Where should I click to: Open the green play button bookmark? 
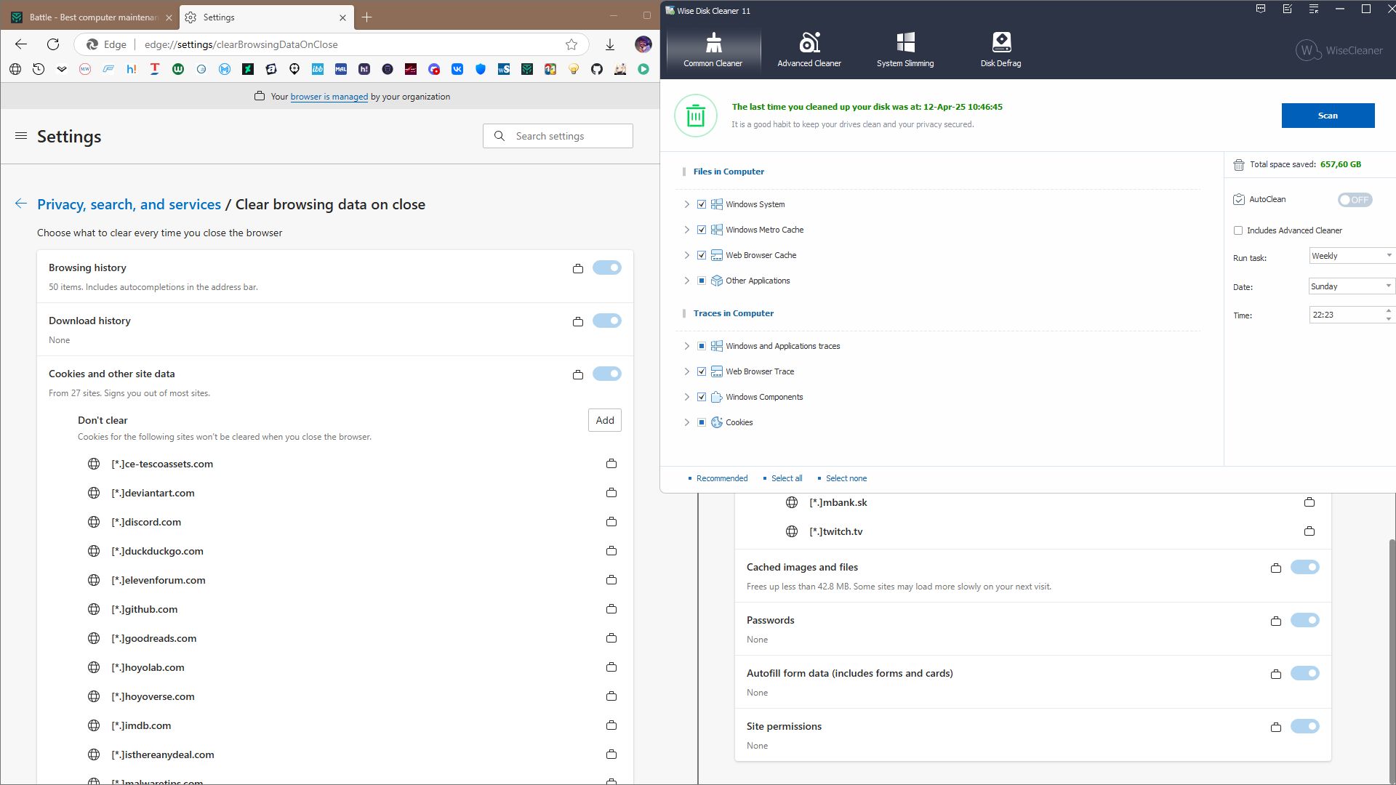643,69
